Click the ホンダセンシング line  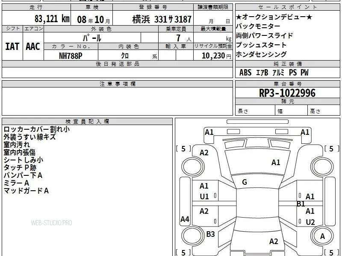coord(261,54)
